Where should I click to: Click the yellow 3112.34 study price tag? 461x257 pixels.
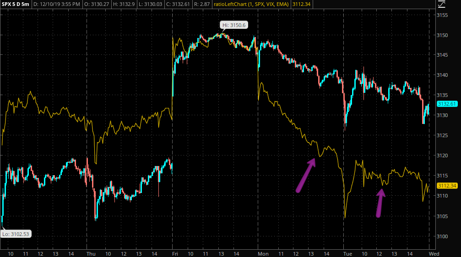click(447, 186)
